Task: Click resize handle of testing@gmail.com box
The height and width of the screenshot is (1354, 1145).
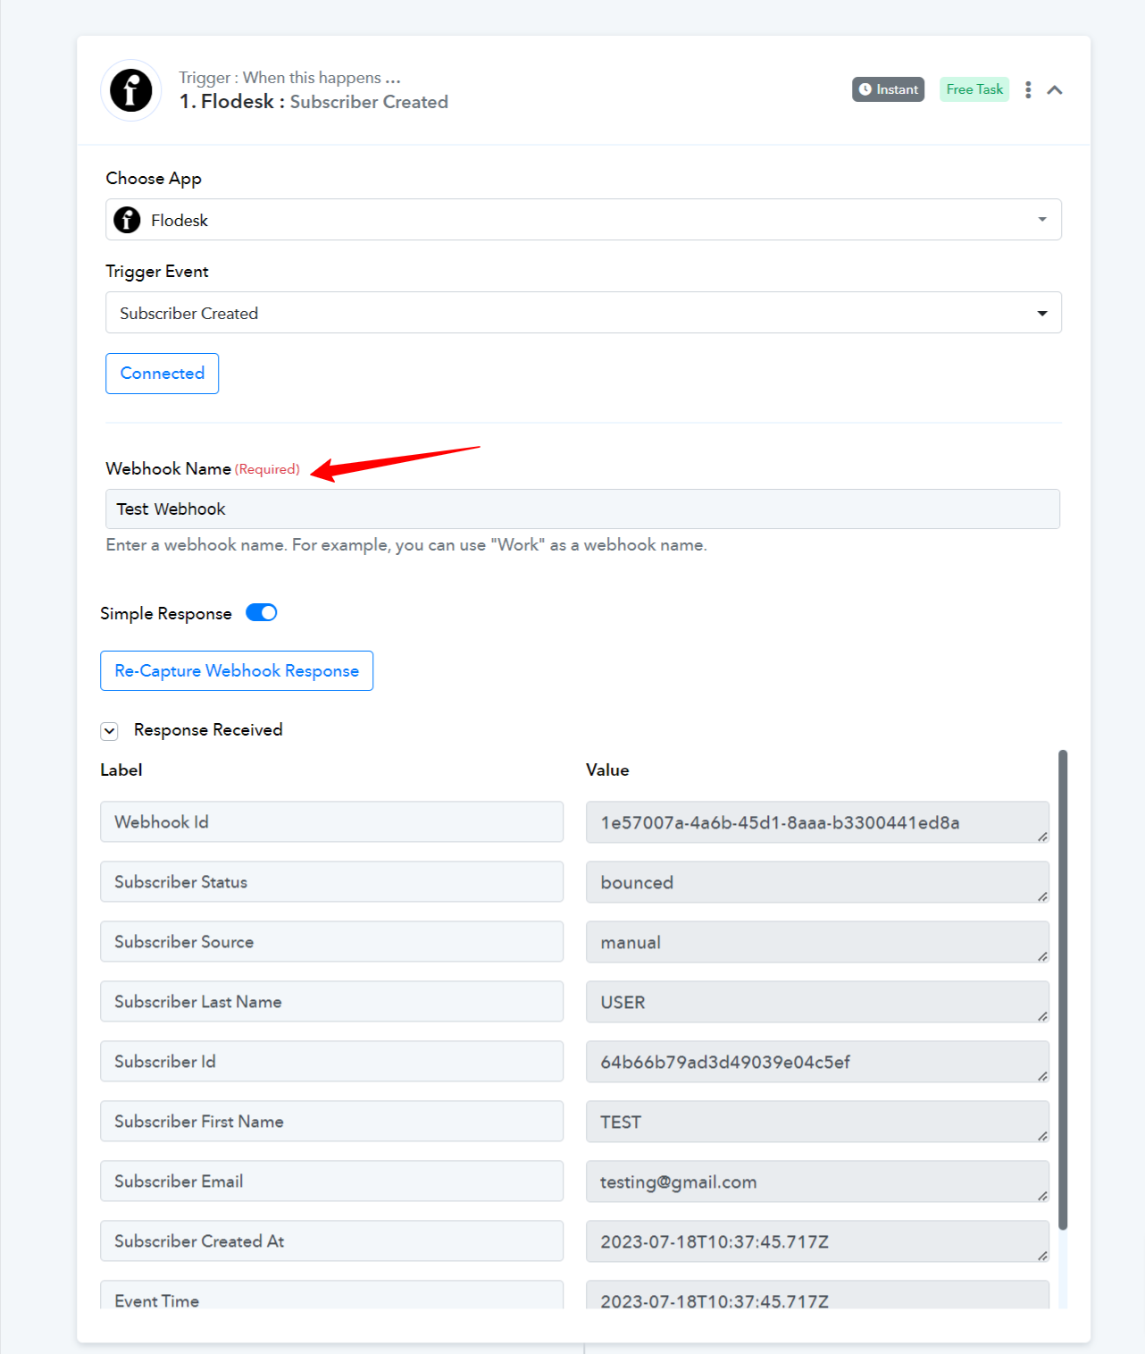Action: point(1042,1196)
